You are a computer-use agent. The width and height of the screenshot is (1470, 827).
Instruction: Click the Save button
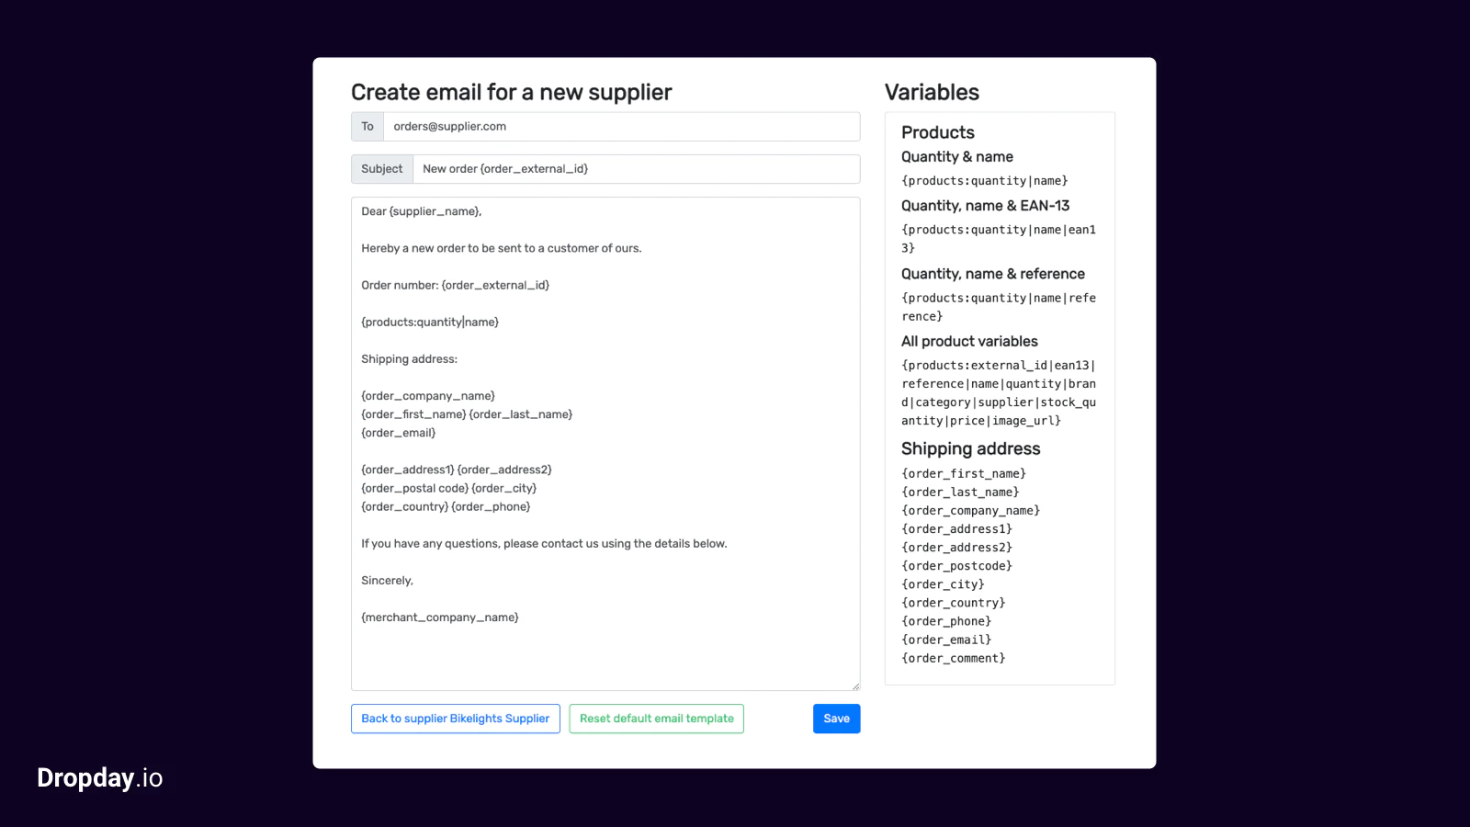(836, 719)
